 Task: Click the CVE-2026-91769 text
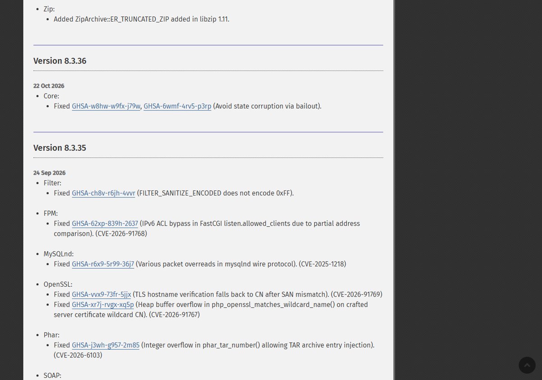(x=357, y=295)
